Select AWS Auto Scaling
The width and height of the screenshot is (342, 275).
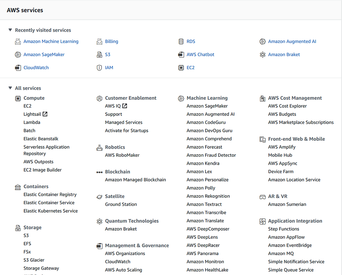coord(124,270)
